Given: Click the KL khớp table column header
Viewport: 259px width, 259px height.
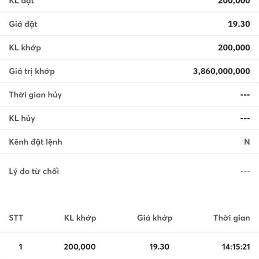Looking at the screenshot, I should click(x=80, y=218).
